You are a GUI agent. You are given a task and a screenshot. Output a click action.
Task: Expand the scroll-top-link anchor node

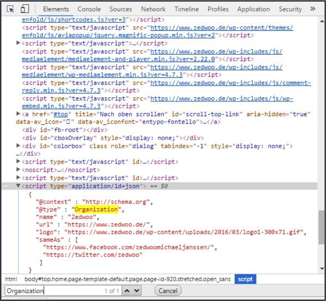tap(18, 114)
